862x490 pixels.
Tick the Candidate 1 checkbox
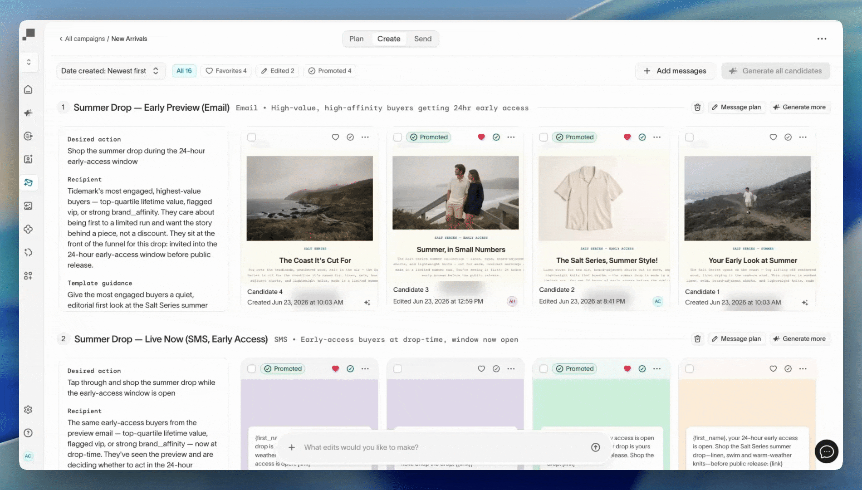pyautogui.click(x=690, y=137)
